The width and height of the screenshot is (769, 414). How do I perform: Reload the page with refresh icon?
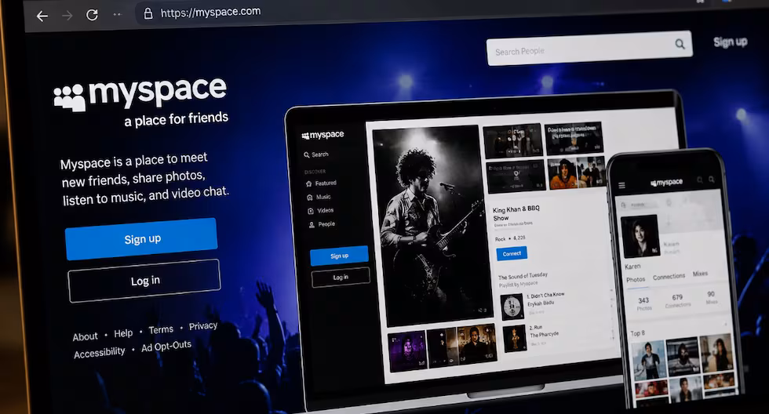pos(93,15)
